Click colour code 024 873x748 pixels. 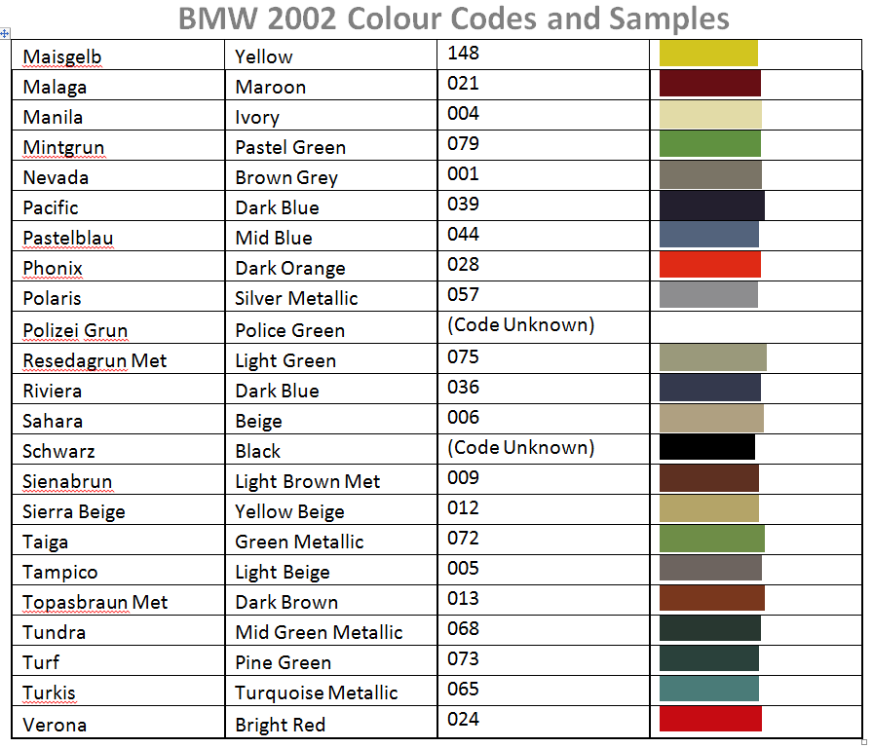tap(463, 719)
